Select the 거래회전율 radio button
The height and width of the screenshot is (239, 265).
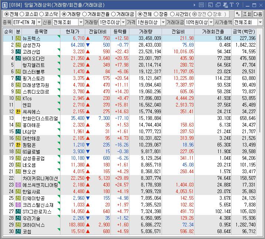[85, 14]
